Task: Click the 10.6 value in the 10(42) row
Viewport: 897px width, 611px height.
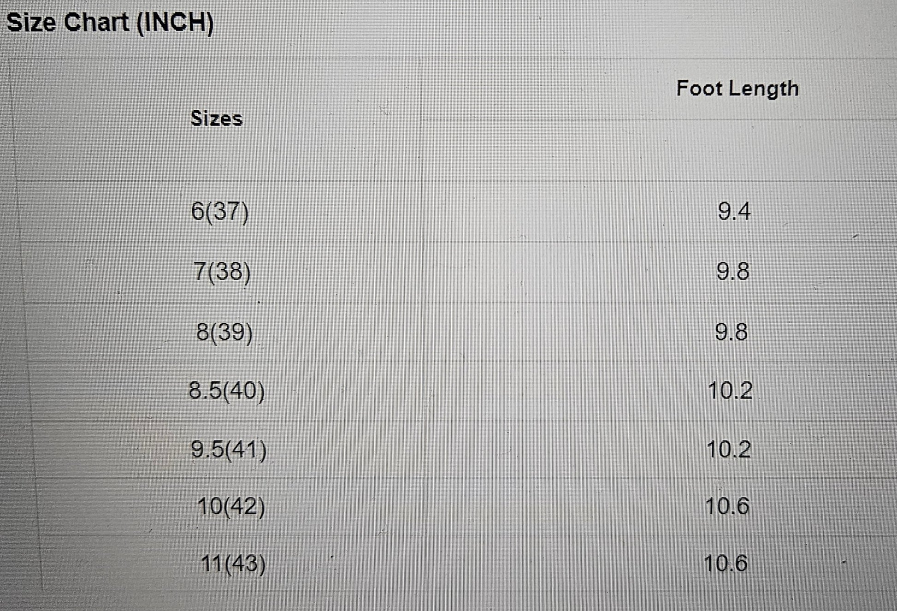Action: 727,506
